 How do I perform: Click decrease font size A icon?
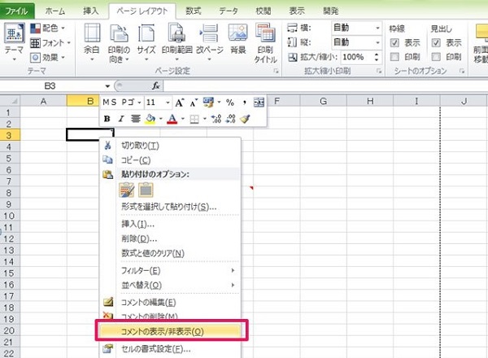pyautogui.click(x=194, y=103)
